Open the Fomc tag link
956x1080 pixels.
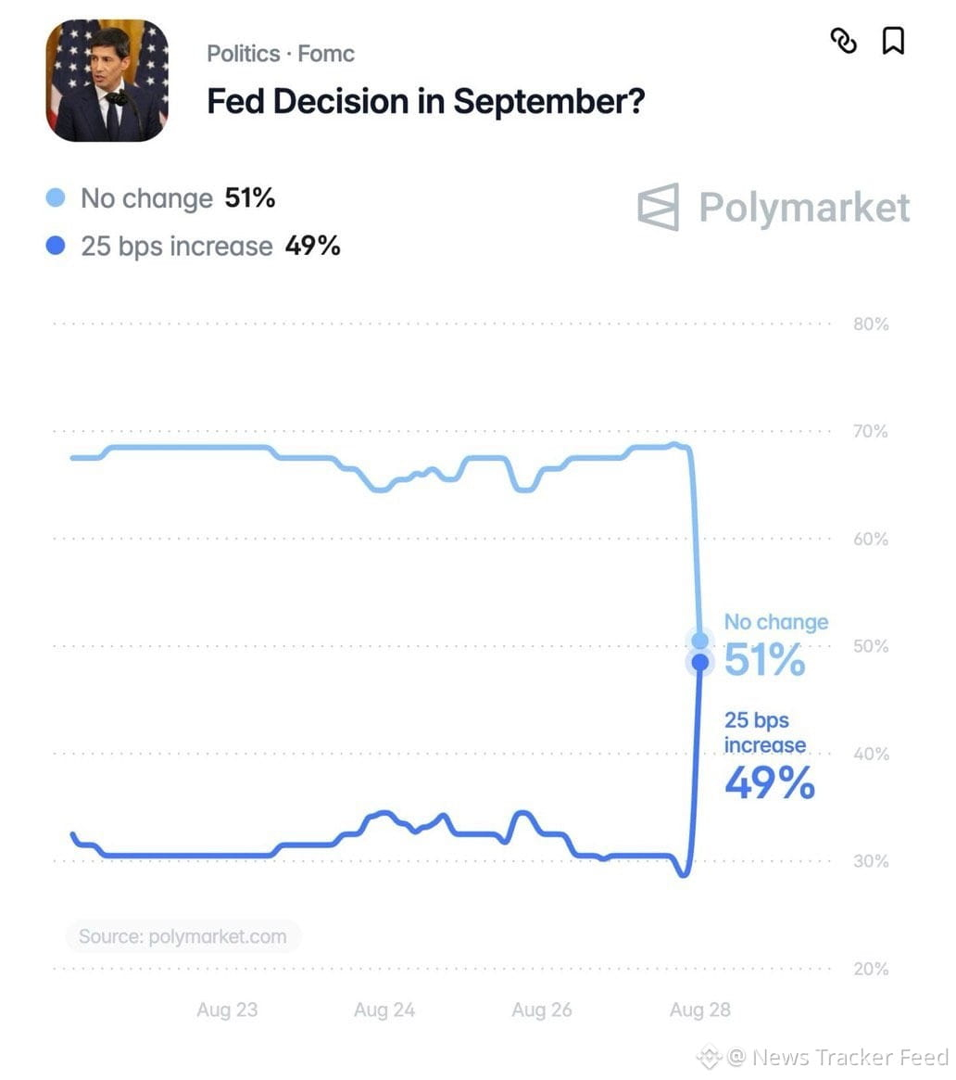tap(326, 54)
